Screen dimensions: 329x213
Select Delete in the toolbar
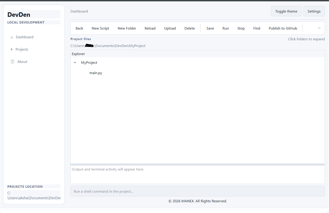tap(190, 28)
